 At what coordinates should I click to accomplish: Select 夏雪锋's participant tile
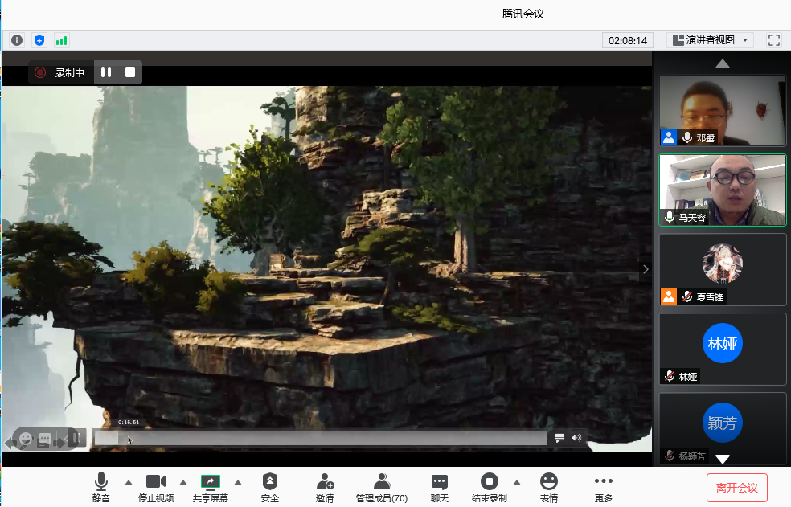pyautogui.click(x=723, y=269)
